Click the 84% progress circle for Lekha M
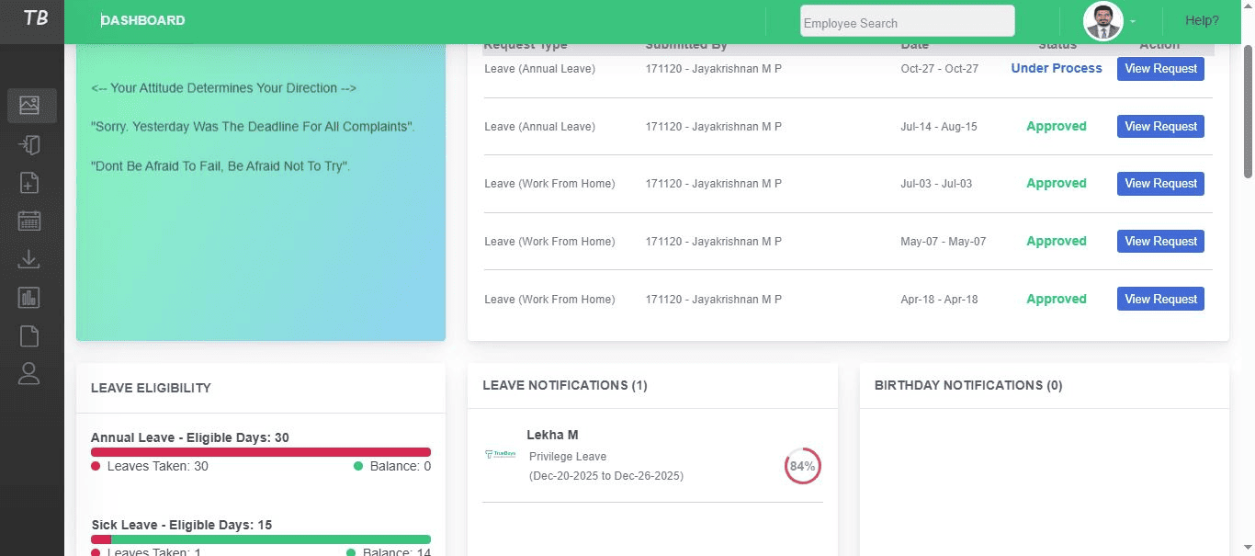 (802, 467)
